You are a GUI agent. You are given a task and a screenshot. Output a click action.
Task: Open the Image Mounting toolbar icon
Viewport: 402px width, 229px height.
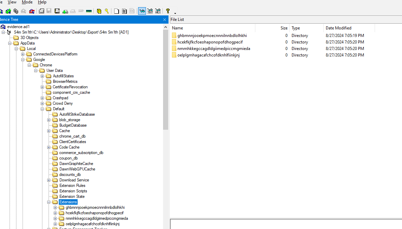[x=16, y=11]
